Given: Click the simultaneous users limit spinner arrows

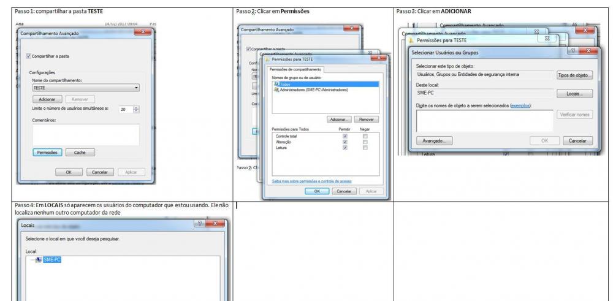Looking at the screenshot, I should 137,109.
